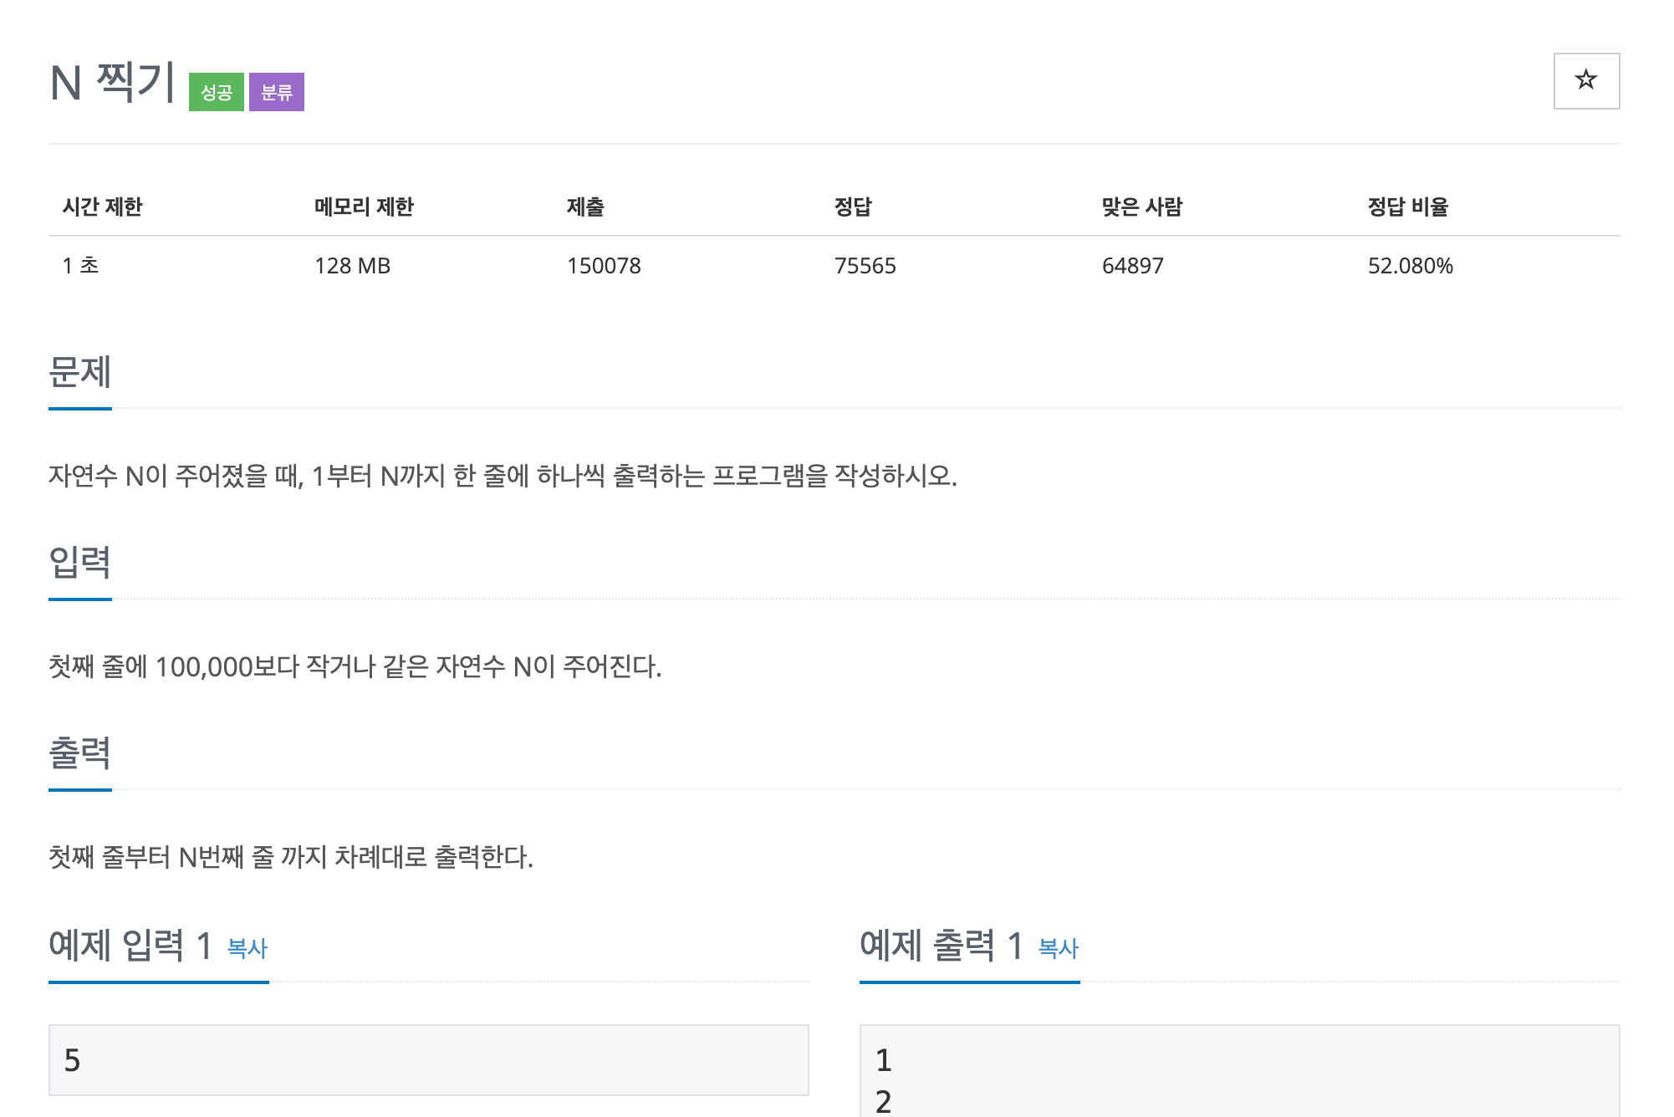Click the 입력 section heading

(x=80, y=562)
